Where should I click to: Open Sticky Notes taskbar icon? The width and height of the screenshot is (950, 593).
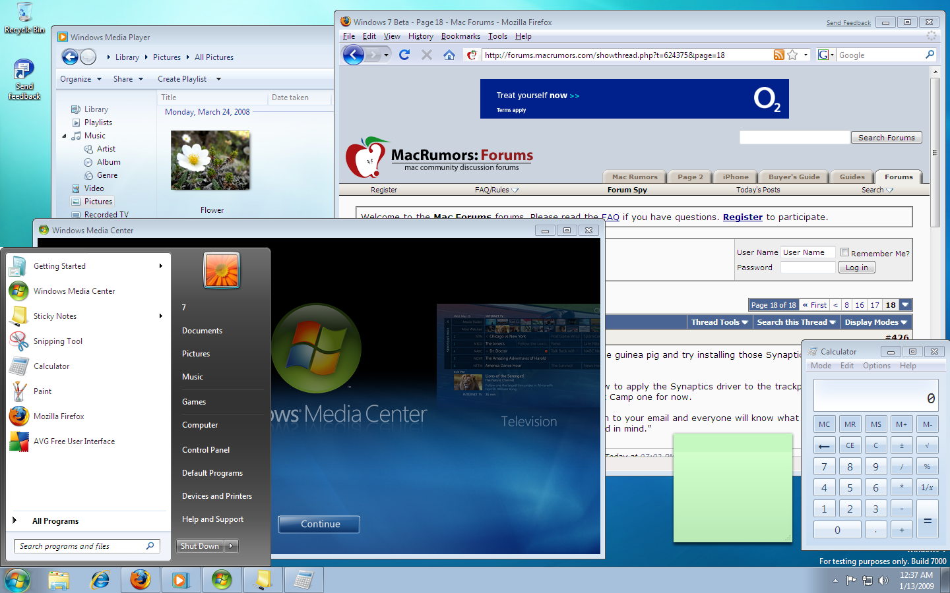[263, 580]
